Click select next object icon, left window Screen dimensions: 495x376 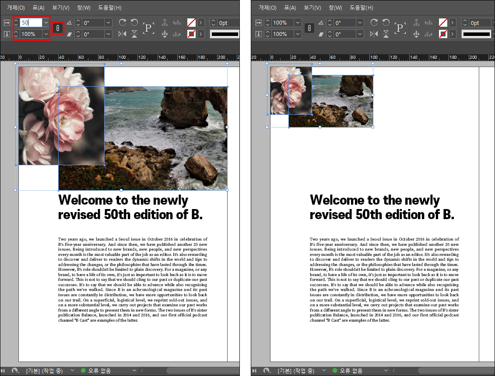(177, 34)
